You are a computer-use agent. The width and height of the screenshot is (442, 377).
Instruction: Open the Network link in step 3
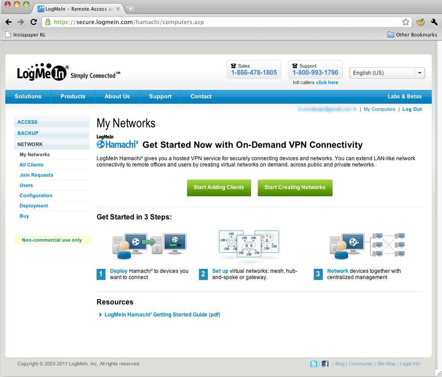[x=338, y=271]
